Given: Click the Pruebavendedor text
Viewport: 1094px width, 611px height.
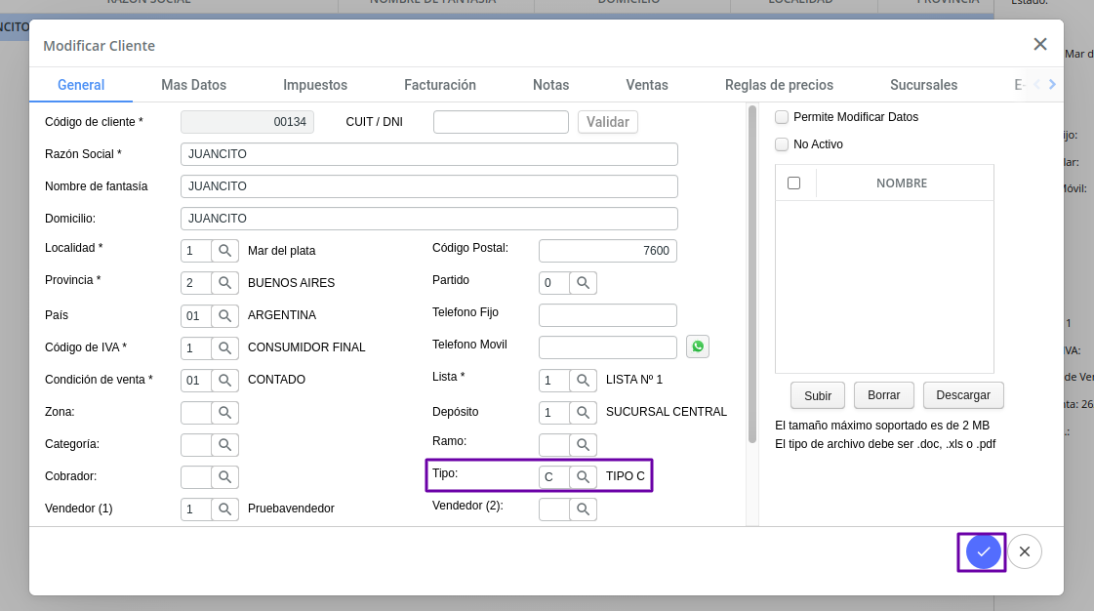Looking at the screenshot, I should click(291, 509).
